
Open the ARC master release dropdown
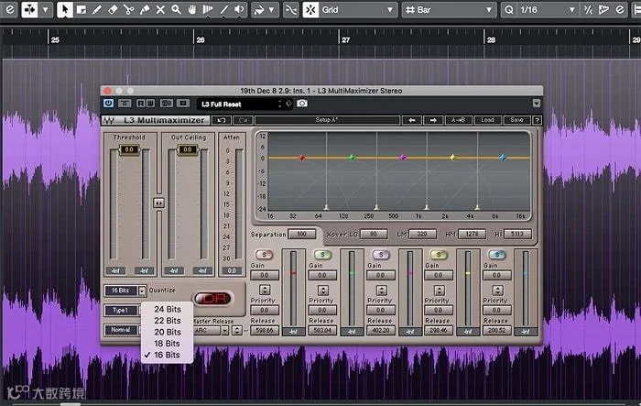[x=224, y=330]
